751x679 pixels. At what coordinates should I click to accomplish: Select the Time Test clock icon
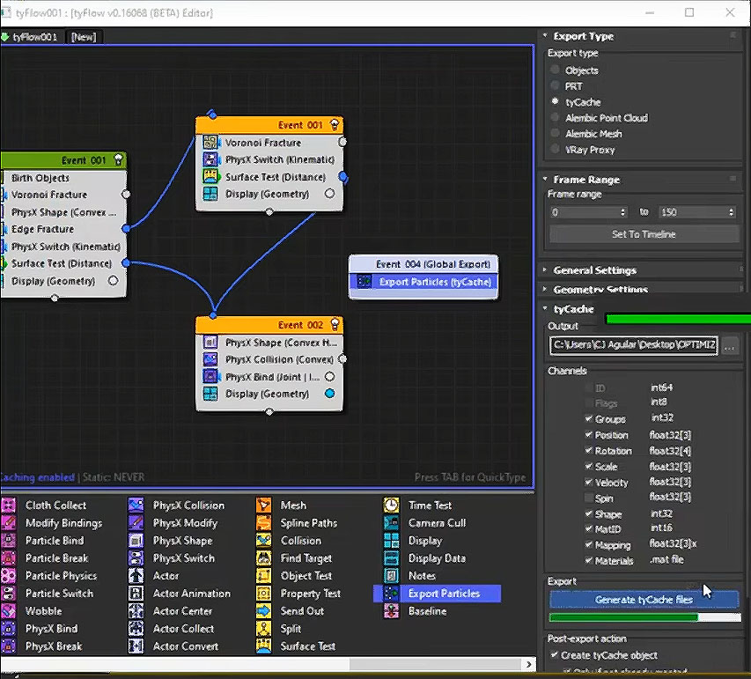pyautogui.click(x=391, y=505)
